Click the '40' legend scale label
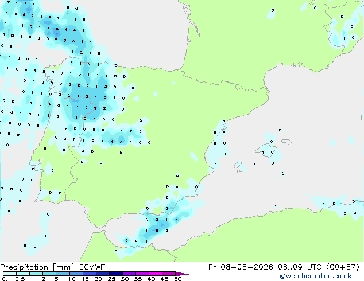This screenshot has width=364, height=281. 151,279
